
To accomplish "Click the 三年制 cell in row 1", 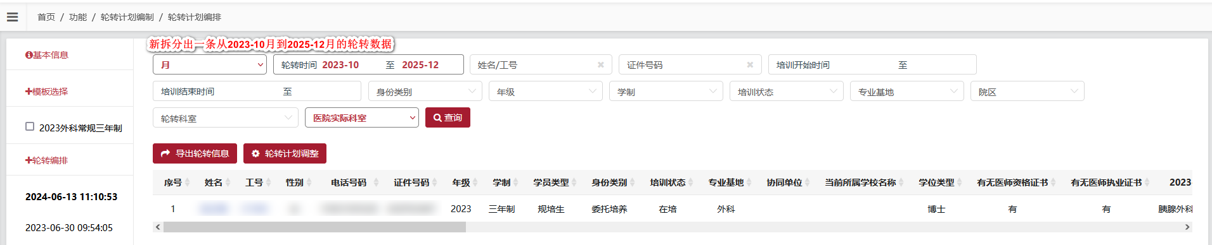I will [501, 209].
